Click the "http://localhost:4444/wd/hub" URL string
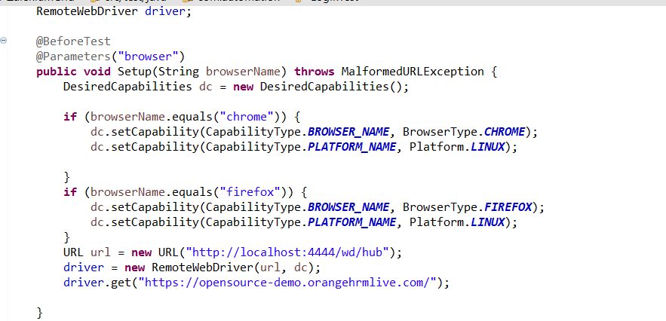666x321 pixels. point(287,252)
